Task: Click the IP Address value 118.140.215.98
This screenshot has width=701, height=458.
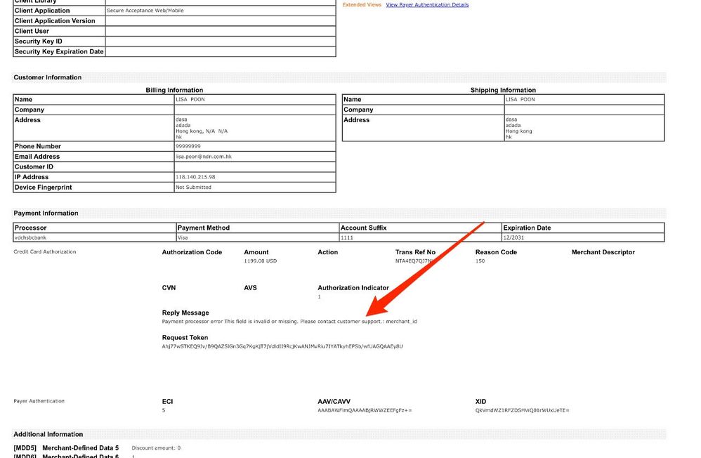Action: point(195,177)
